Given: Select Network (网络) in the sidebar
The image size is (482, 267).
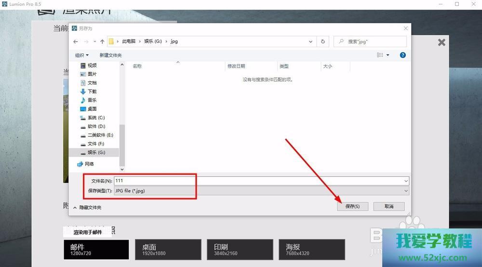Looking at the screenshot, I should (89, 164).
